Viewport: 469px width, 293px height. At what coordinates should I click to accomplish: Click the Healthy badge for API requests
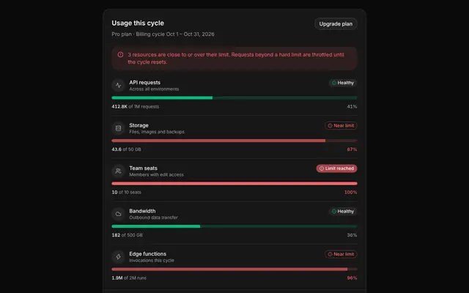coord(343,83)
